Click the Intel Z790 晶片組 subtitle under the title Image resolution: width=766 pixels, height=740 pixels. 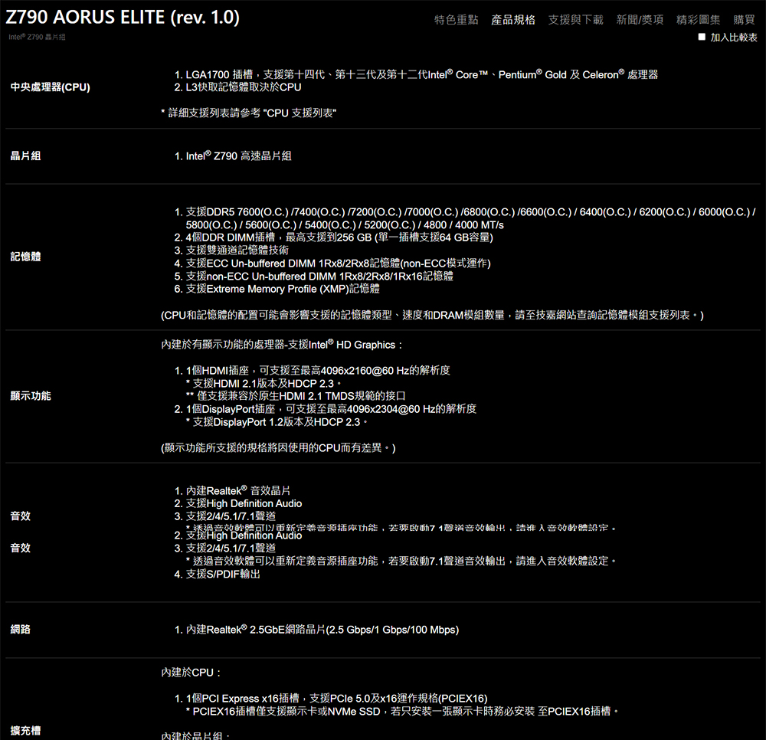(37, 37)
